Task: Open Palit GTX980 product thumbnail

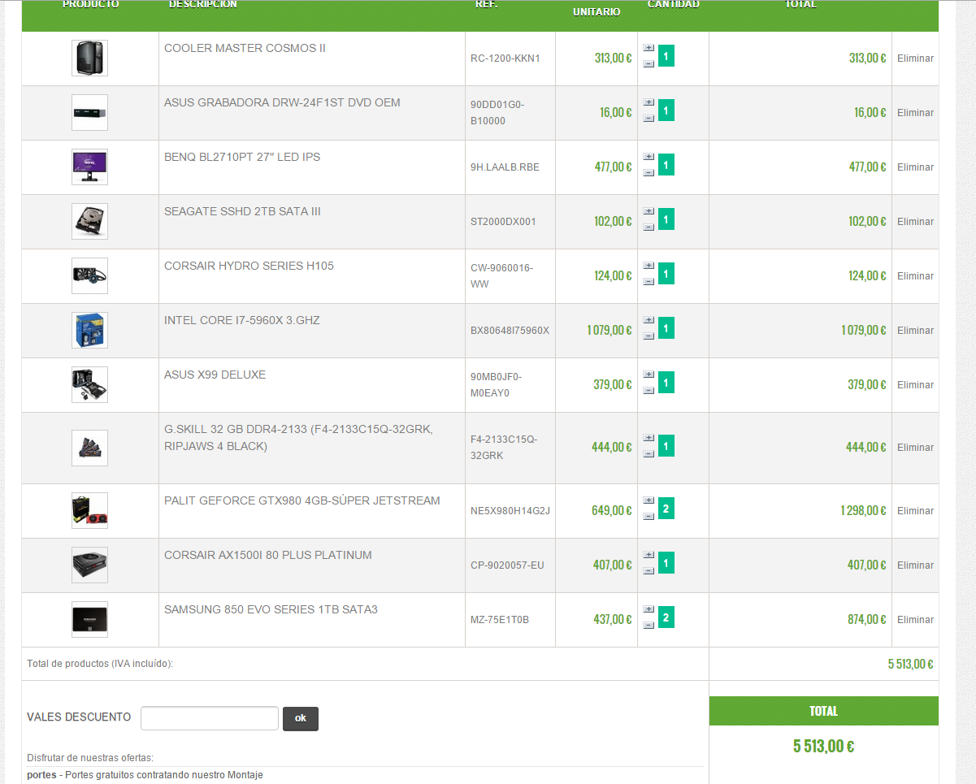Action: (x=89, y=511)
